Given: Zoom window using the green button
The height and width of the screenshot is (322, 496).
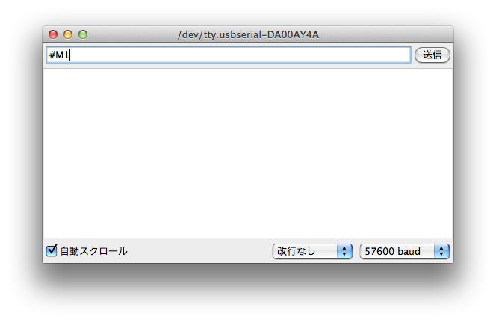Looking at the screenshot, I should tap(83, 34).
